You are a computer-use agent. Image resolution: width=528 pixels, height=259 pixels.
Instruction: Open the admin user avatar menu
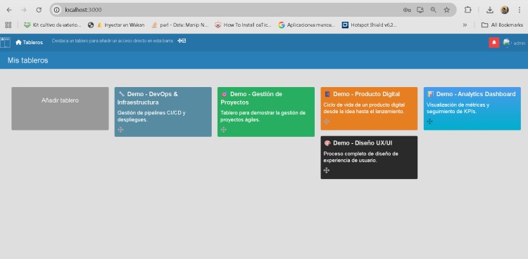pyautogui.click(x=506, y=43)
